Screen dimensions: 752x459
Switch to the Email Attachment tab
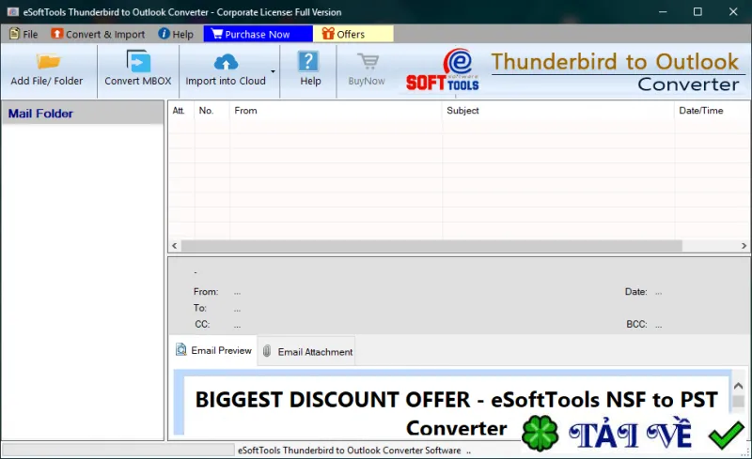307,352
